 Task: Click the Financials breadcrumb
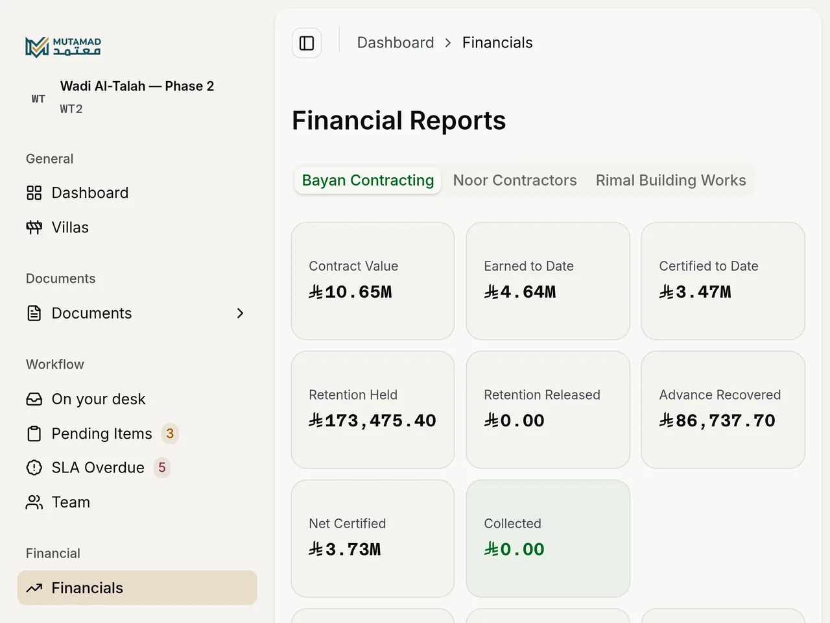pyautogui.click(x=497, y=43)
